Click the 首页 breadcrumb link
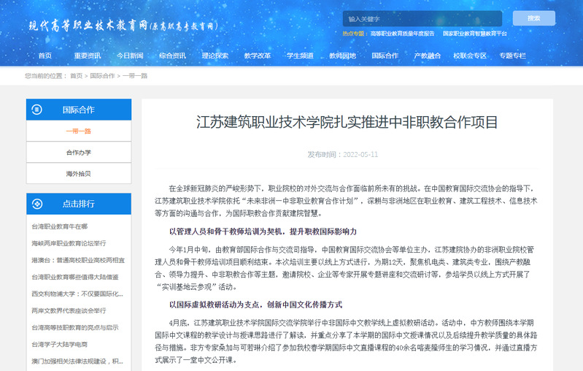 click(76, 76)
